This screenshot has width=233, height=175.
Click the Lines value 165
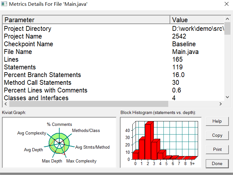point(177,59)
